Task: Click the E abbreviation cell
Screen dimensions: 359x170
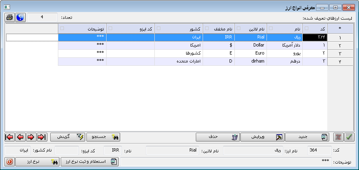Action: pyautogui.click(x=219, y=53)
